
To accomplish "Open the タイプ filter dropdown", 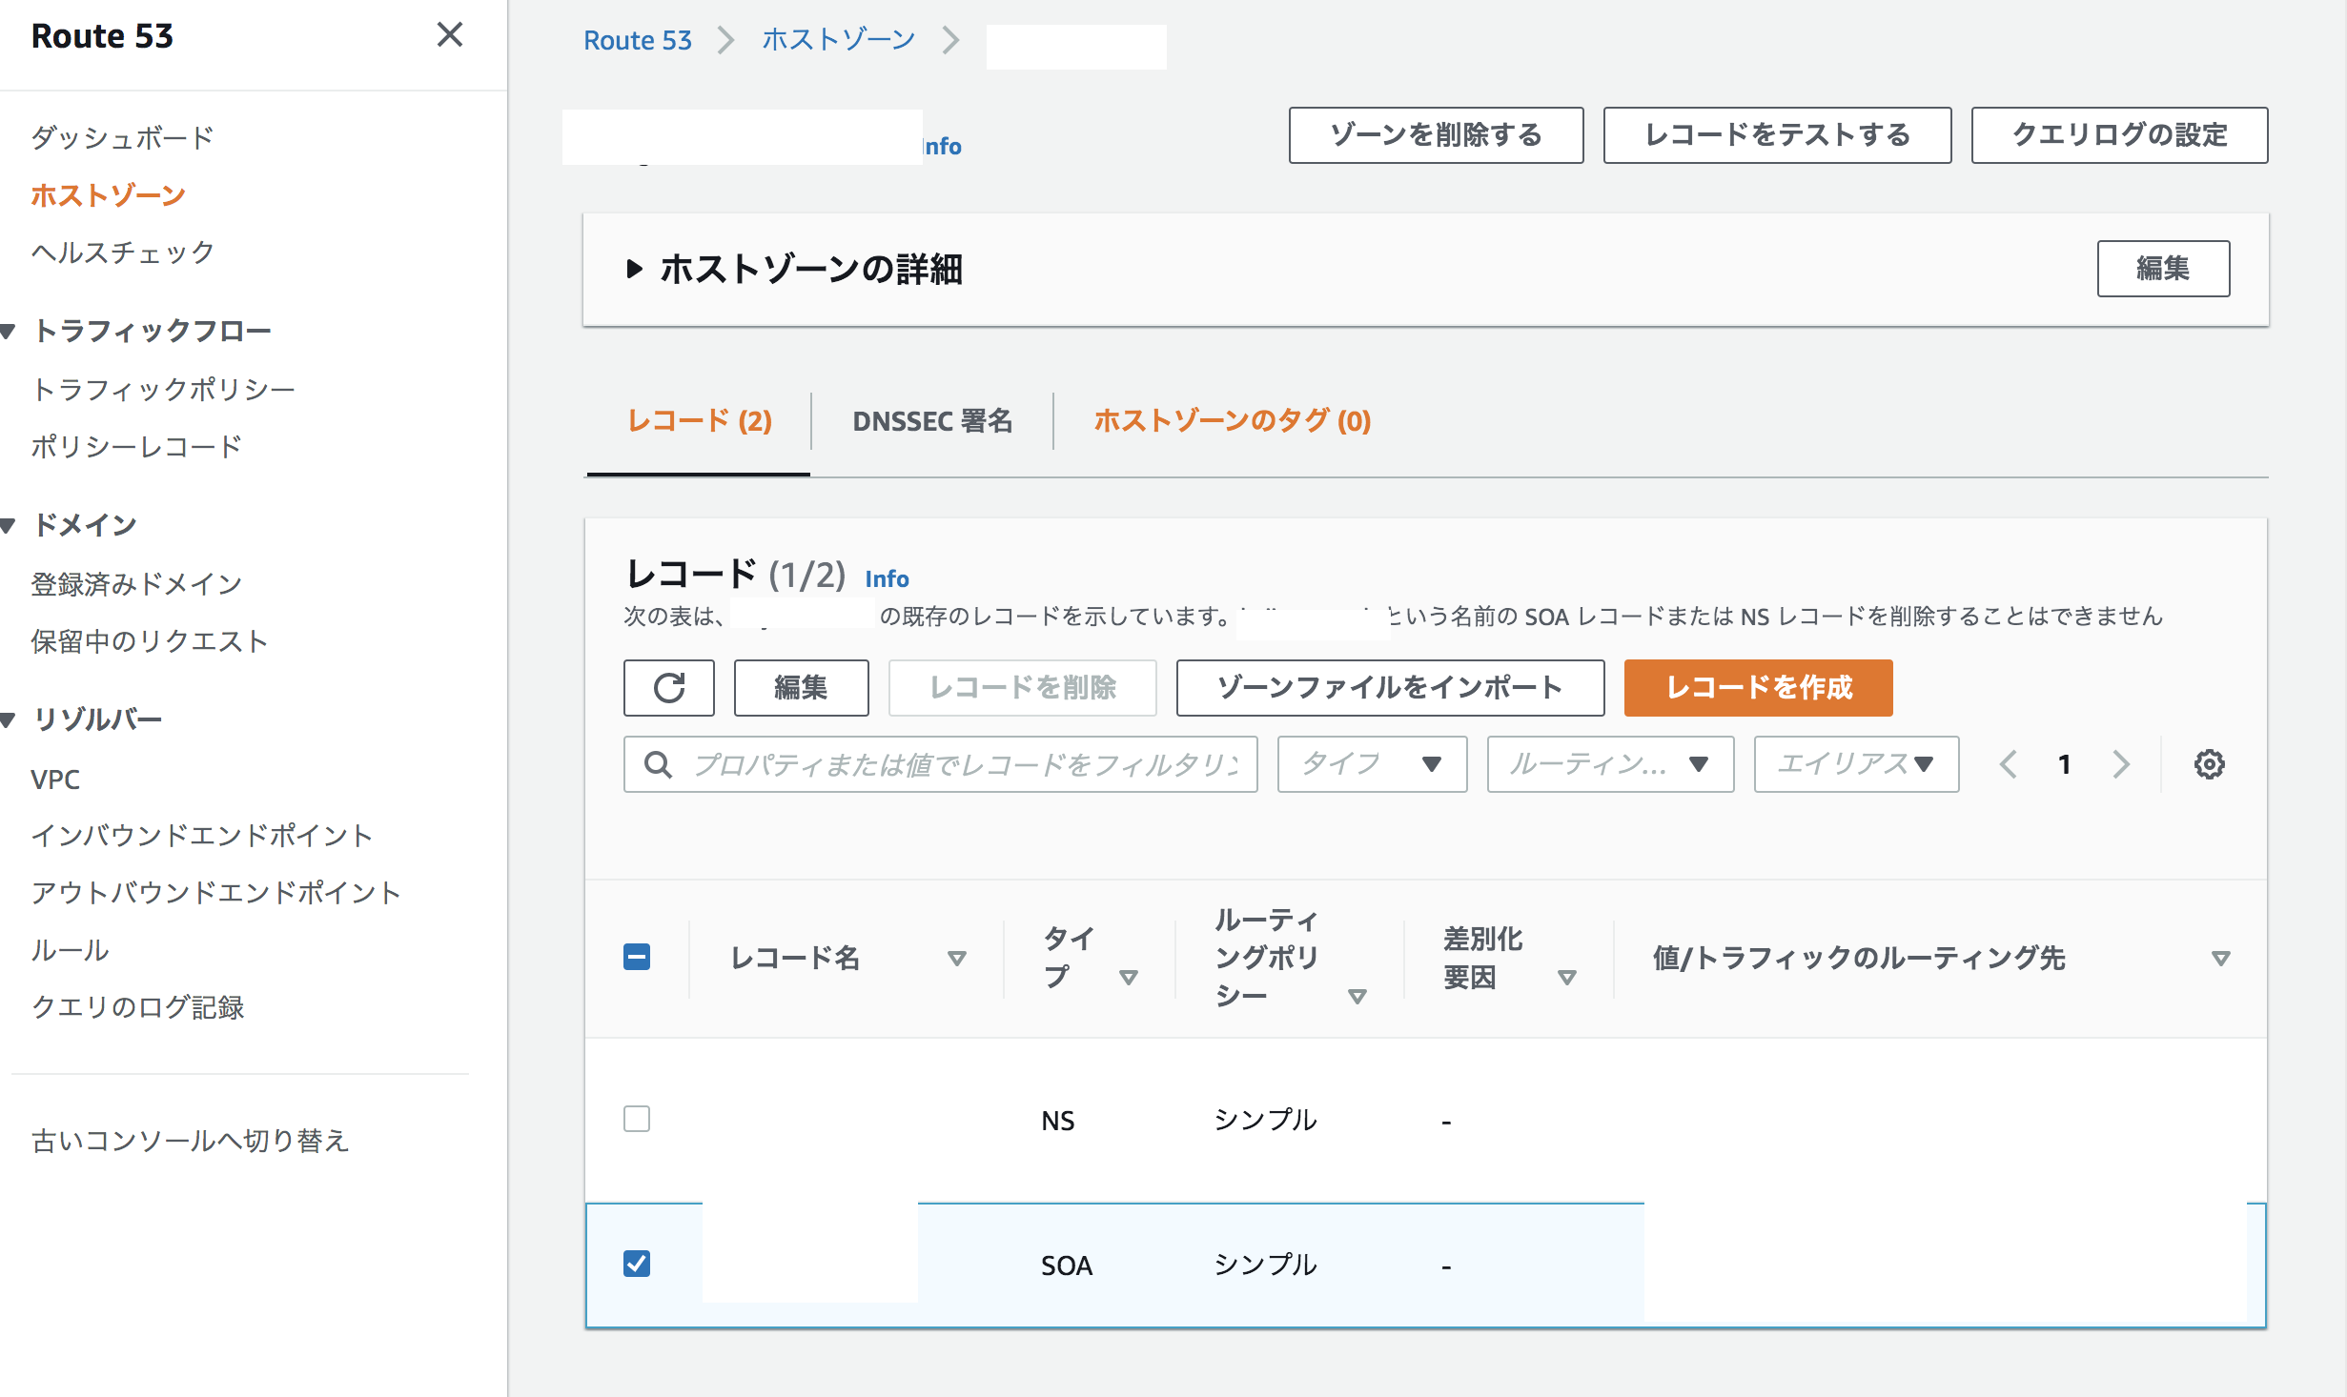I will [x=1371, y=763].
